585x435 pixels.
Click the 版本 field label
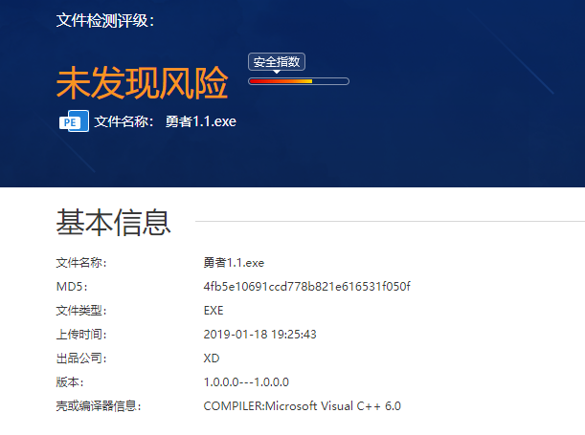pyautogui.click(x=69, y=382)
